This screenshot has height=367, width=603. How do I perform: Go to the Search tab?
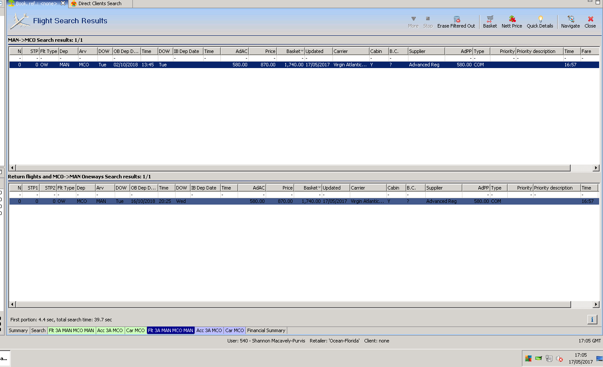tap(38, 330)
